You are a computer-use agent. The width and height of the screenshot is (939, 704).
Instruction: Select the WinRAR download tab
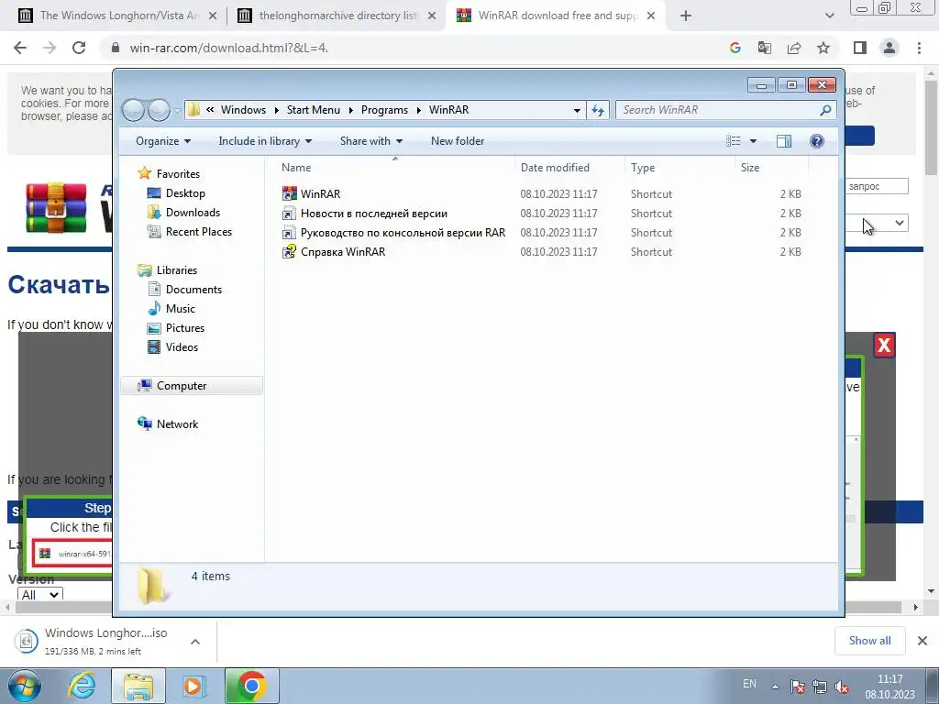click(556, 16)
